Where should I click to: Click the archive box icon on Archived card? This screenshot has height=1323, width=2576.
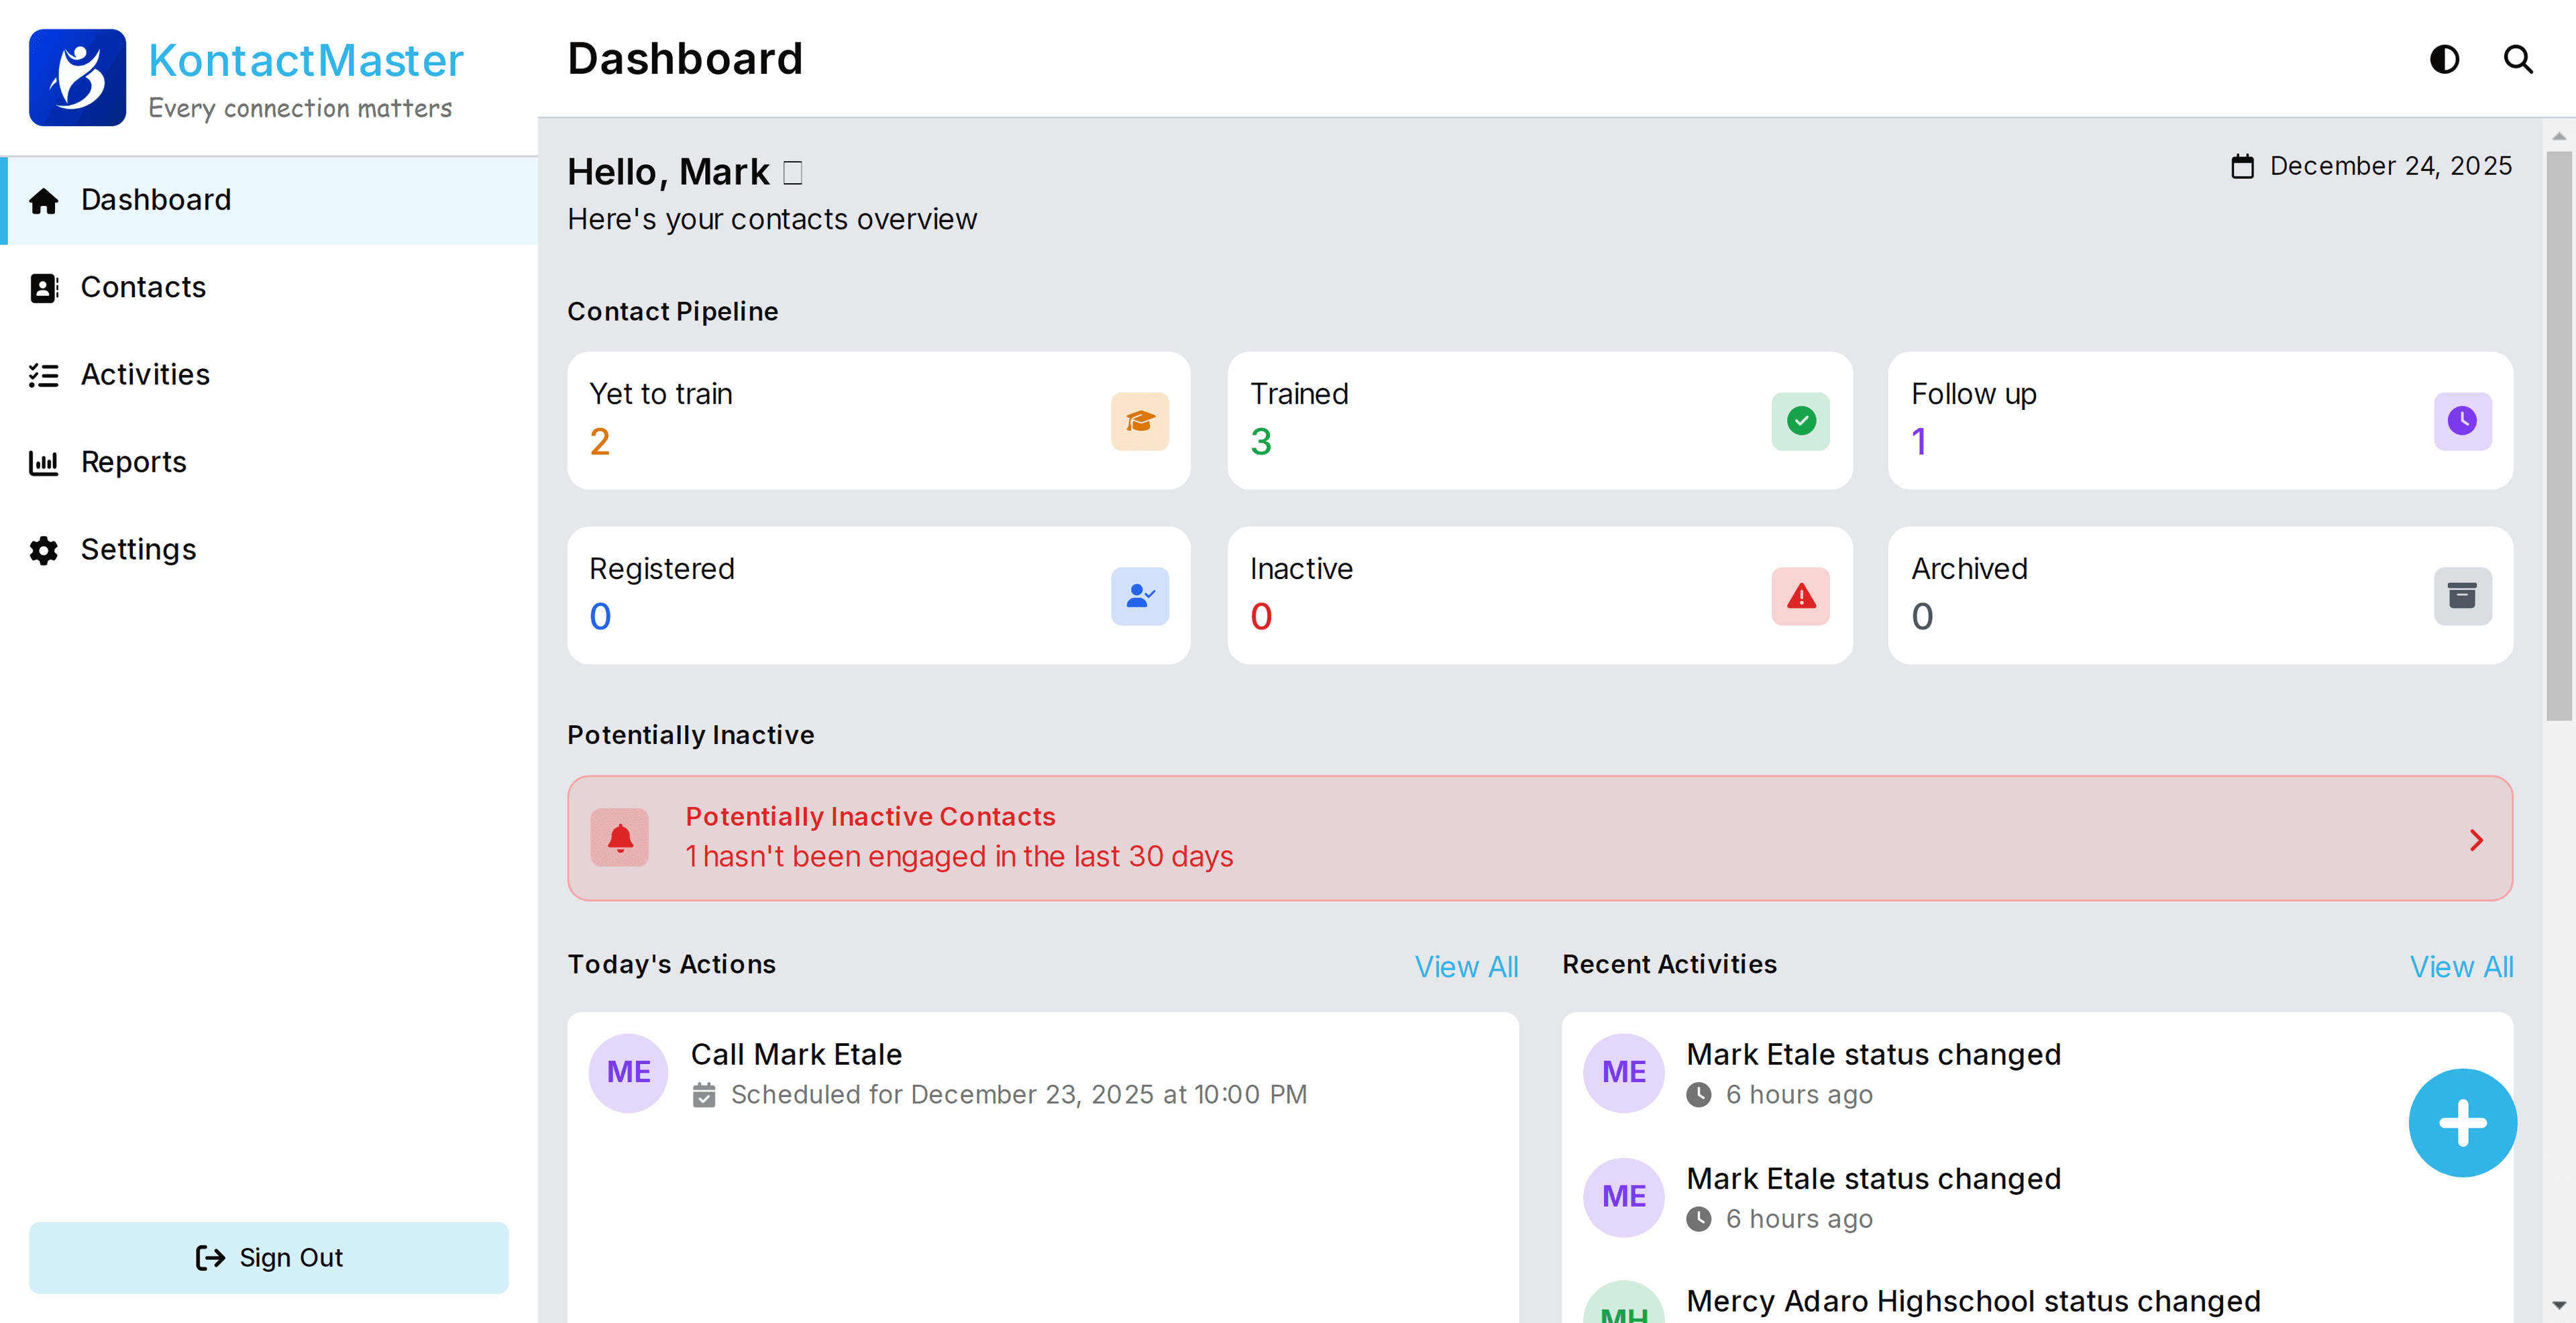pyautogui.click(x=2462, y=596)
